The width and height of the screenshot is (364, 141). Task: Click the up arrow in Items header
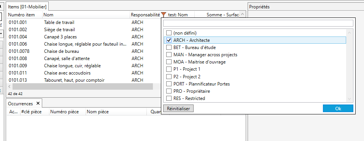242,14
